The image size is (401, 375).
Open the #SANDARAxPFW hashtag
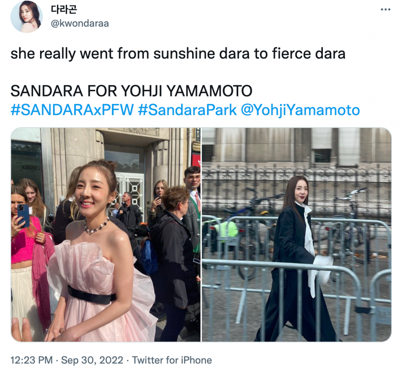click(x=72, y=110)
